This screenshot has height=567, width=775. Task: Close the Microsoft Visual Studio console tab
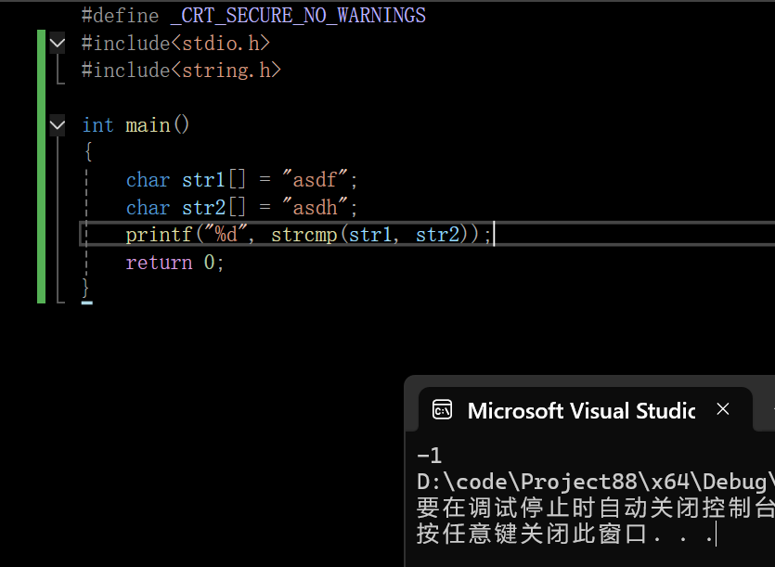pyautogui.click(x=723, y=409)
